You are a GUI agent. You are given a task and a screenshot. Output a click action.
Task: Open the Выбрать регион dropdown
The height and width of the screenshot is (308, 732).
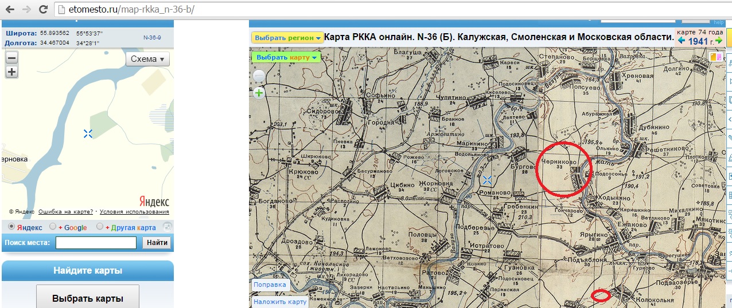pyautogui.click(x=287, y=38)
